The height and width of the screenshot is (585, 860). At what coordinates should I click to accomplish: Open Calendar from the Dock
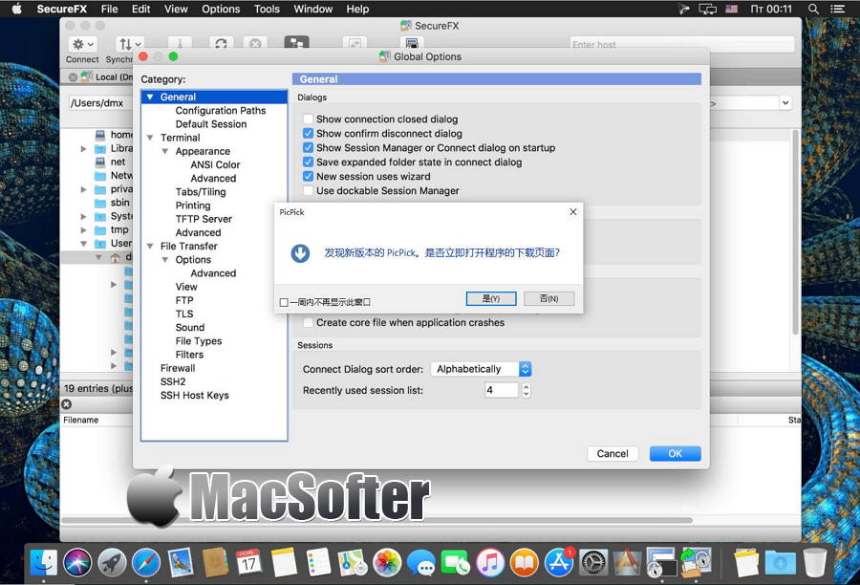point(249,562)
